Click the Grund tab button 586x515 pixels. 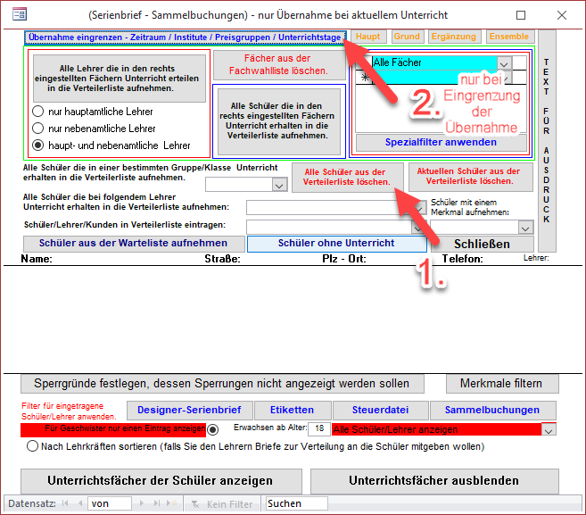click(407, 37)
